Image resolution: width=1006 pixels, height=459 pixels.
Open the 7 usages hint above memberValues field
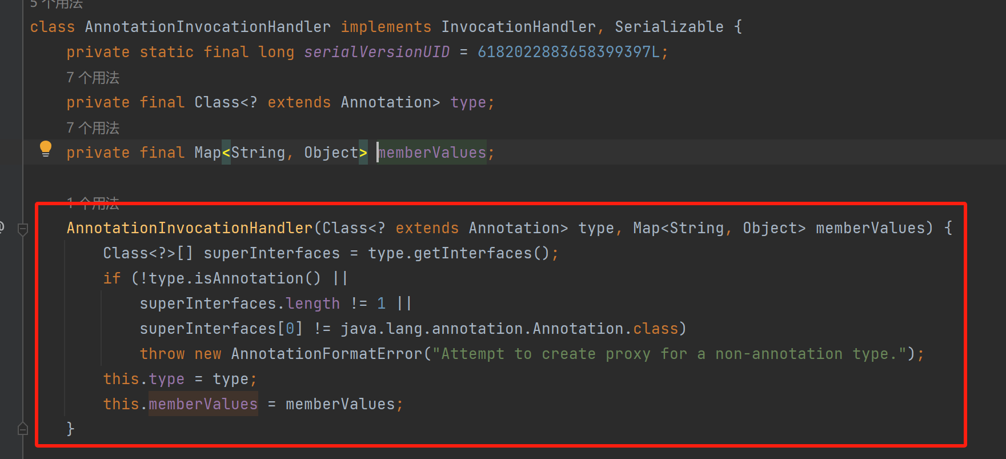coord(93,128)
